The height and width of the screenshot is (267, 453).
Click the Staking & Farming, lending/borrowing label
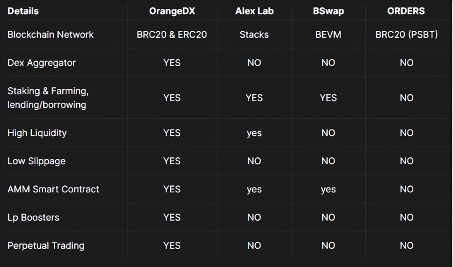(48, 98)
